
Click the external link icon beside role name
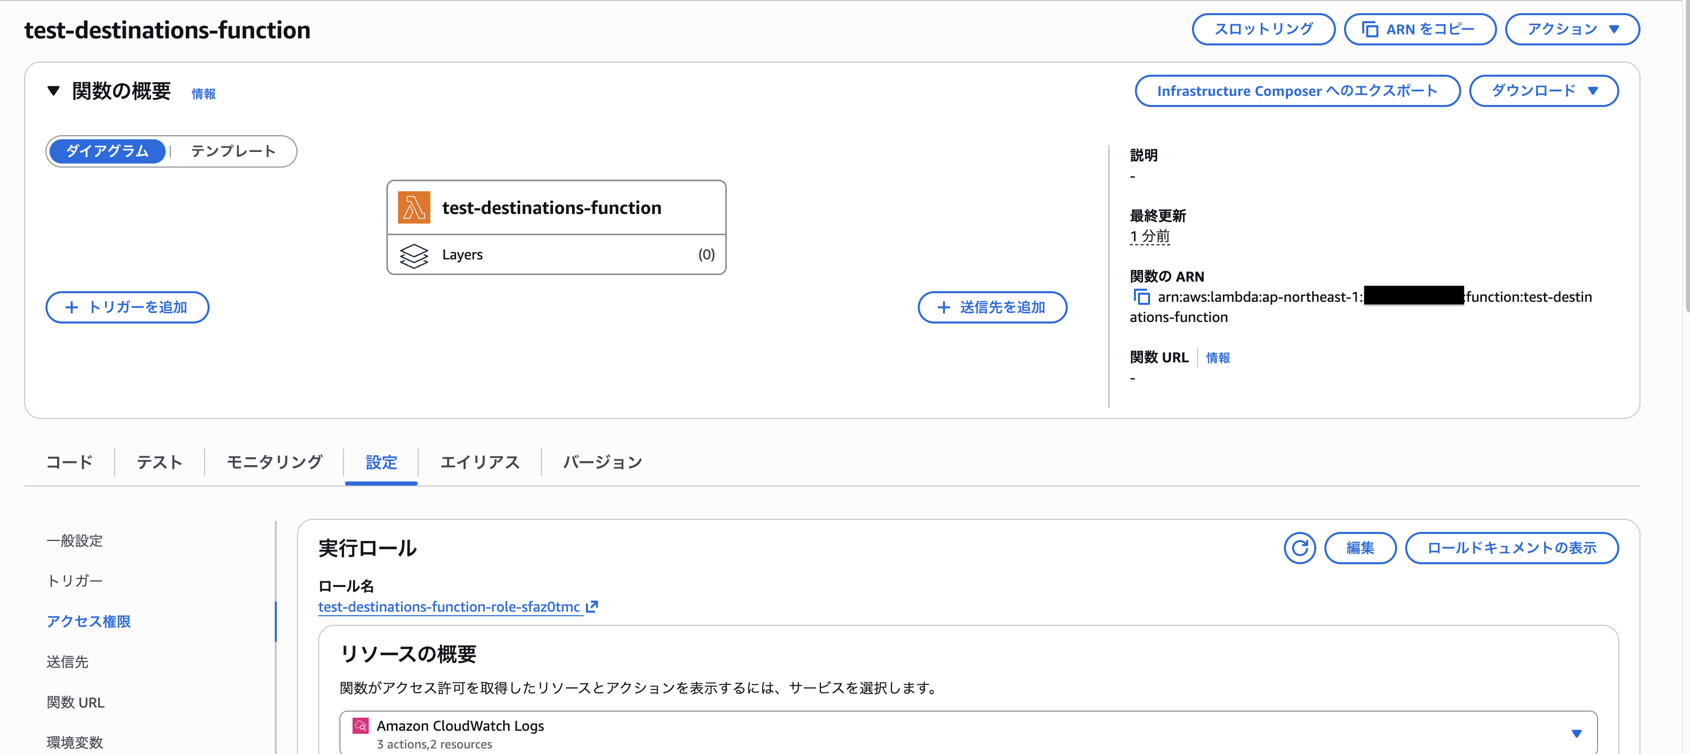tap(592, 607)
